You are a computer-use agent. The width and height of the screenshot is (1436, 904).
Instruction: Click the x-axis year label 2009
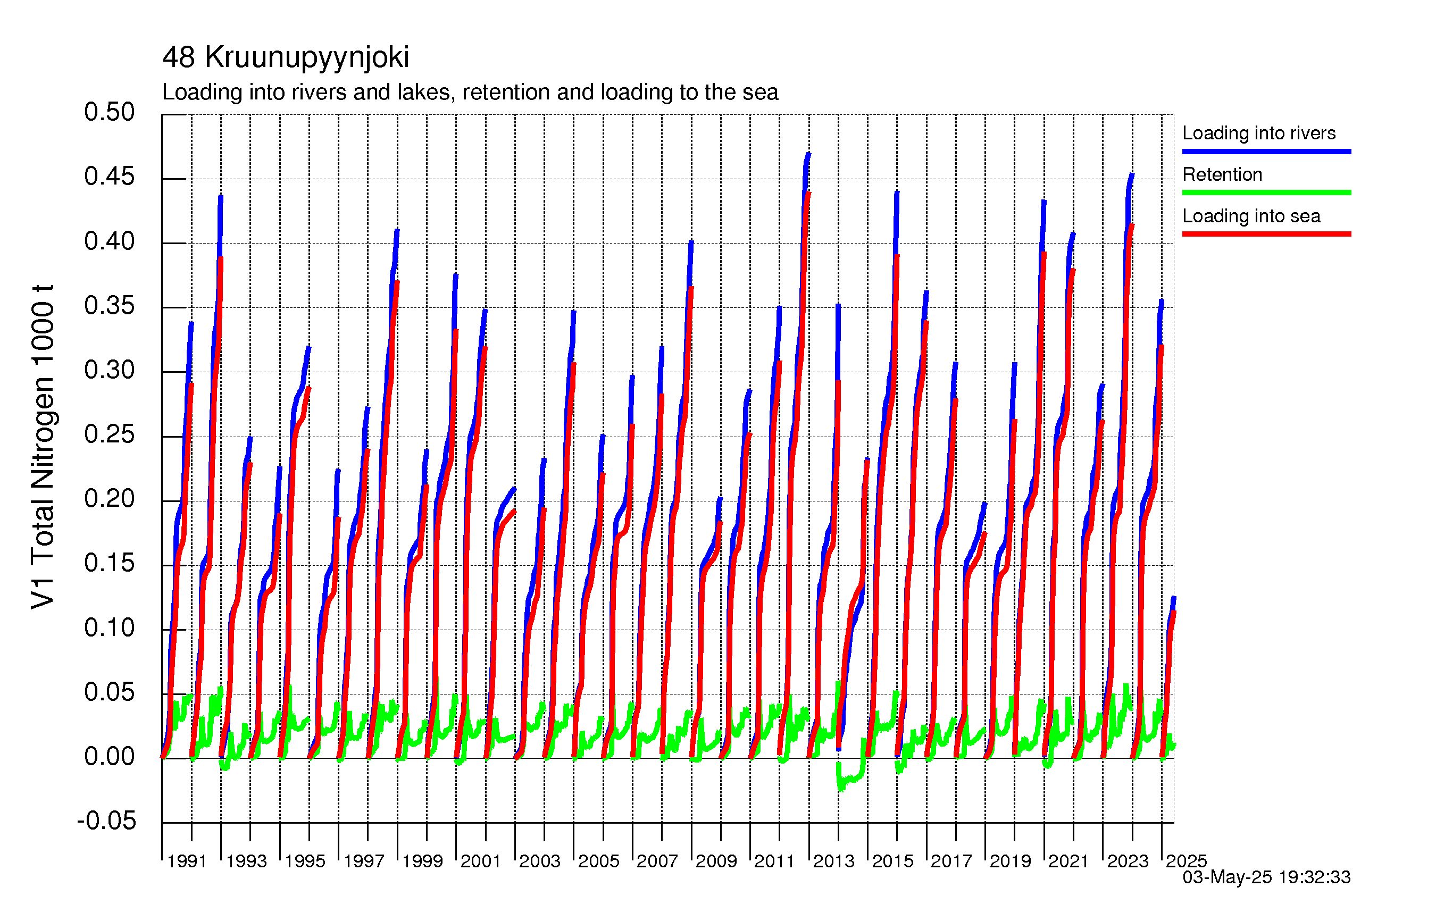pos(716,861)
